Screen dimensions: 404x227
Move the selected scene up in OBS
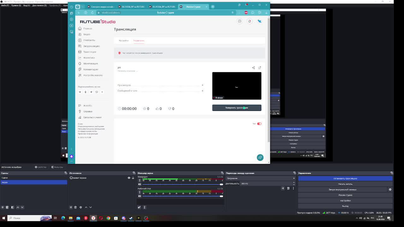click(18, 207)
